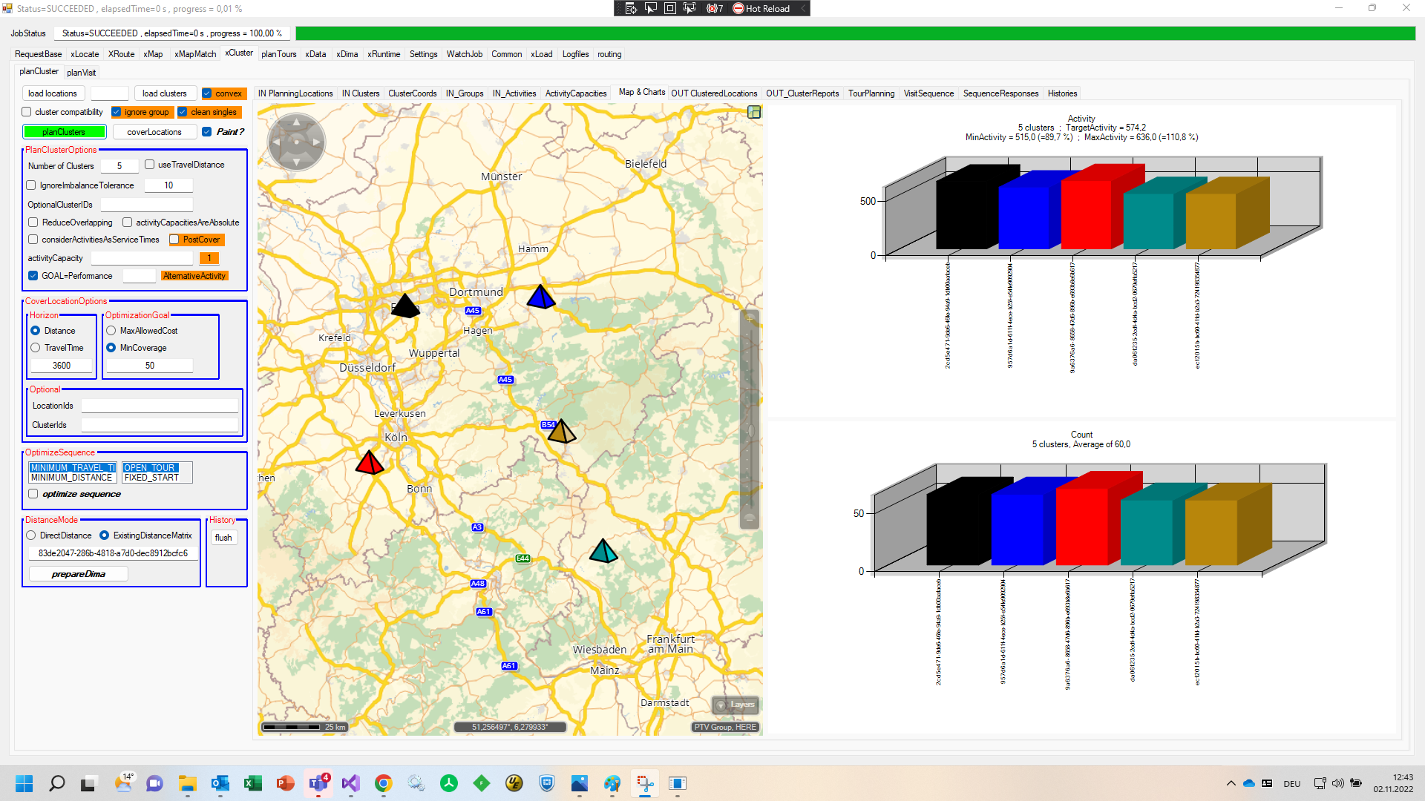Click the map pan compass control
Viewport: 1425px width, 801px height.
pyautogui.click(x=296, y=141)
